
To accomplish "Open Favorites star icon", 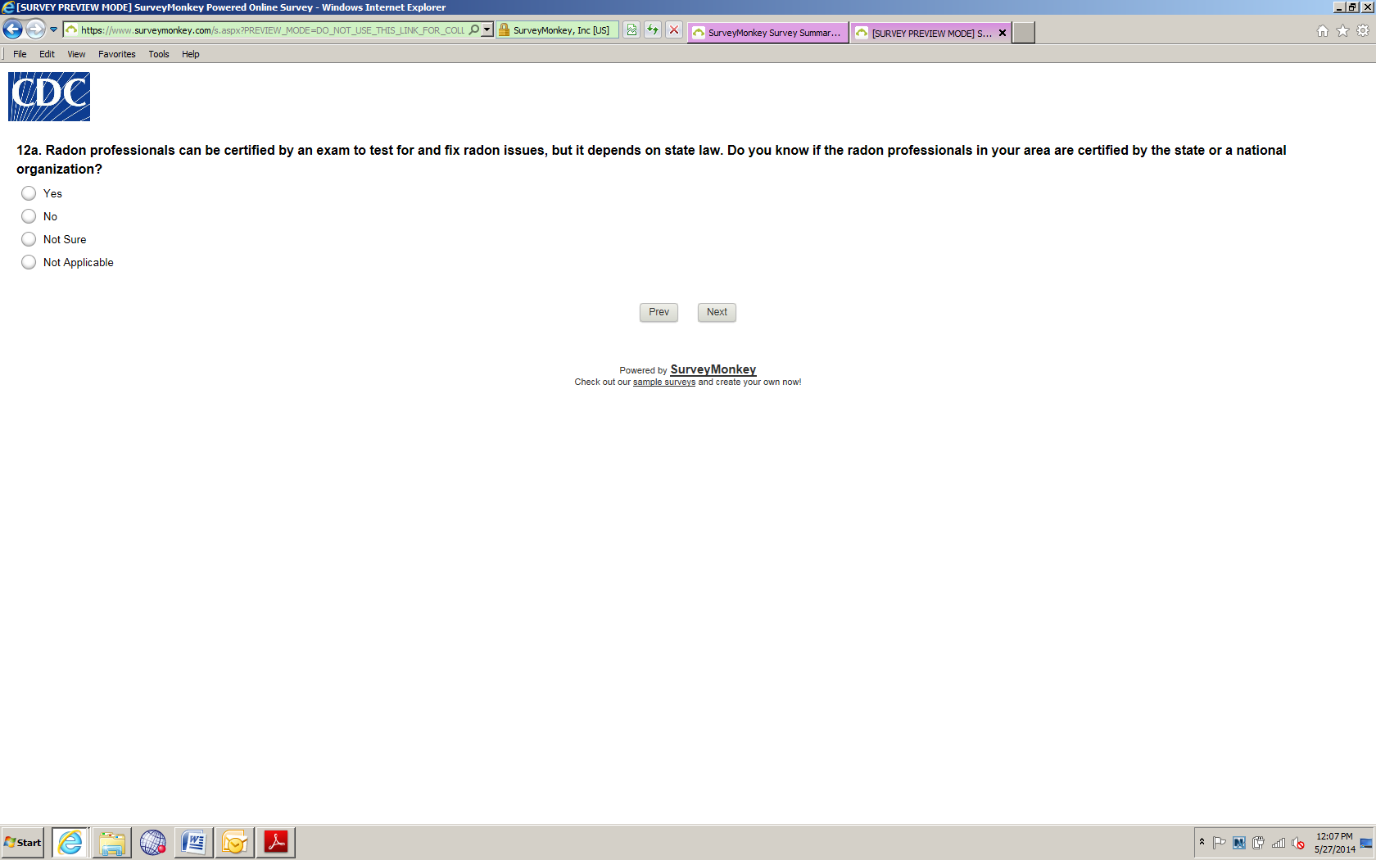I will pyautogui.click(x=1342, y=30).
